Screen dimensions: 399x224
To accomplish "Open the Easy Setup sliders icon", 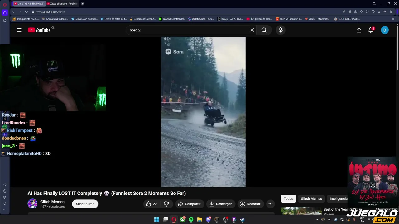I will click(385, 12).
